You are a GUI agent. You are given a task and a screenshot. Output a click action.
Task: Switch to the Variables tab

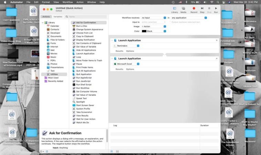tap(58, 17)
